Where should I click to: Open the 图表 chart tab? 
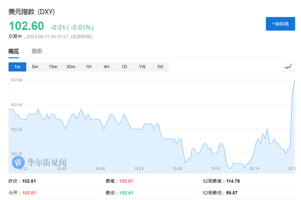(37, 51)
